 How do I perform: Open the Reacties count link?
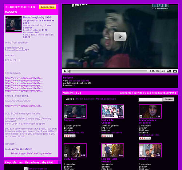pos(74,86)
